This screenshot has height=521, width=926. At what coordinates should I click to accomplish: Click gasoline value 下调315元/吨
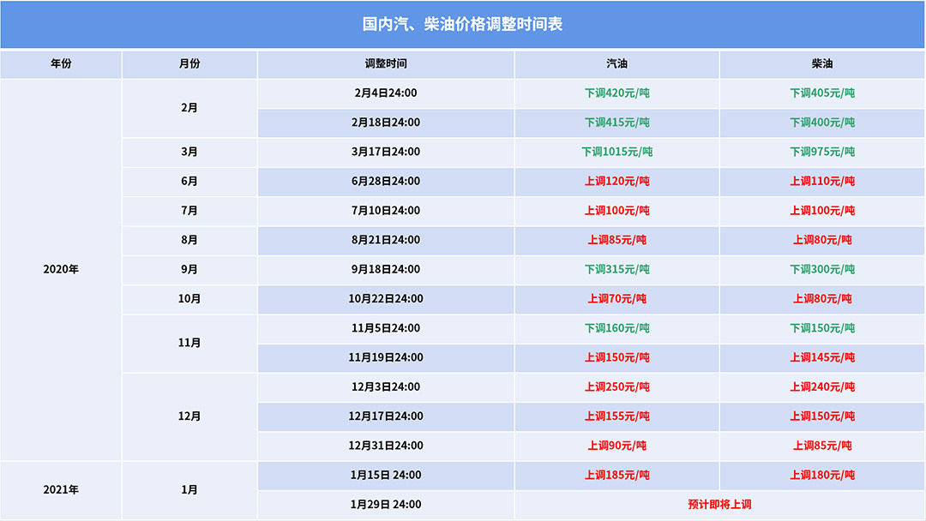pos(617,270)
